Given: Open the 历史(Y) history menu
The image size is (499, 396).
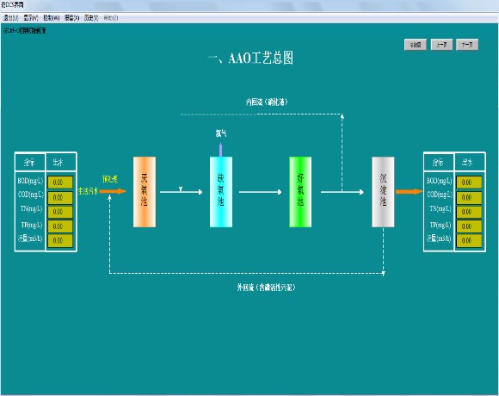Looking at the screenshot, I should click(91, 18).
